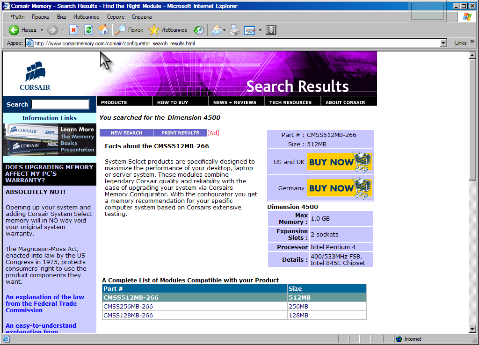Open the HOW TO BUY tab
This screenshot has height=345, width=479.
pyautogui.click(x=181, y=102)
